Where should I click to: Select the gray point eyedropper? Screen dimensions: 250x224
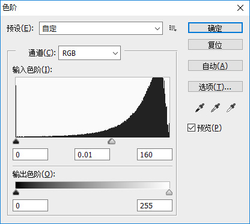click(215, 107)
